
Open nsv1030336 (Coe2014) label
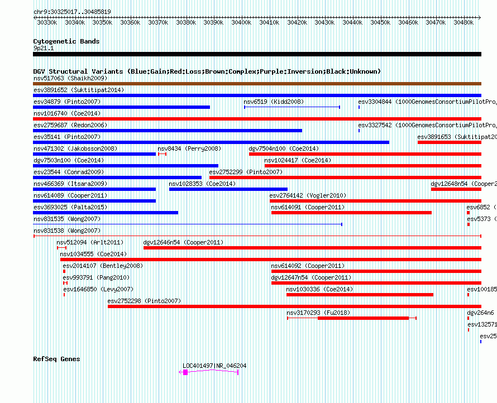[x=319, y=289]
